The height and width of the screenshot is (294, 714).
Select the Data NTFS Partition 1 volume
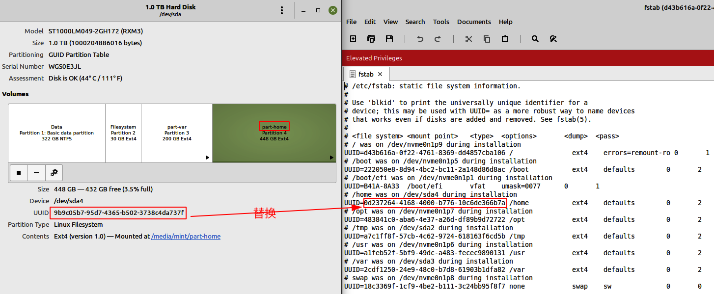click(56, 133)
